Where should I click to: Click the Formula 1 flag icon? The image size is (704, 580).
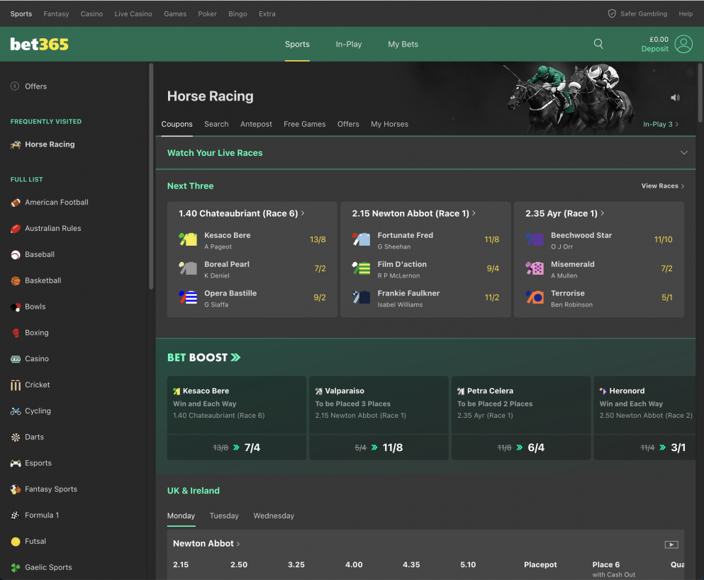[16, 515]
